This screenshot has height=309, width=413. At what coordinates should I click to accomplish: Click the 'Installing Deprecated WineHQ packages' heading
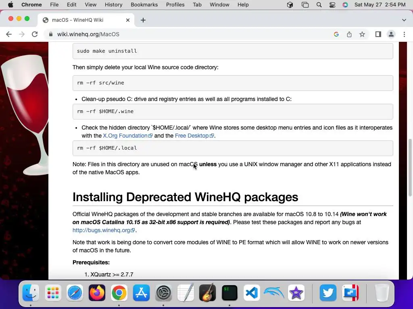coord(185,197)
